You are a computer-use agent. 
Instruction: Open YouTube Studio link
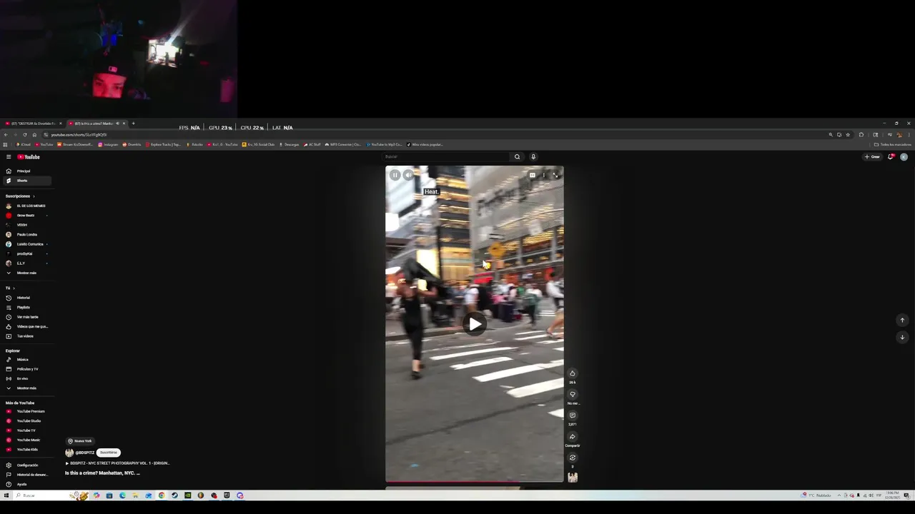[29, 421]
